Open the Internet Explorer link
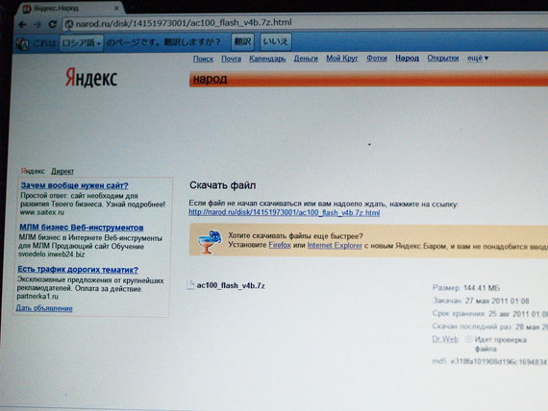Screen dimensions: 548x411 (x=335, y=246)
